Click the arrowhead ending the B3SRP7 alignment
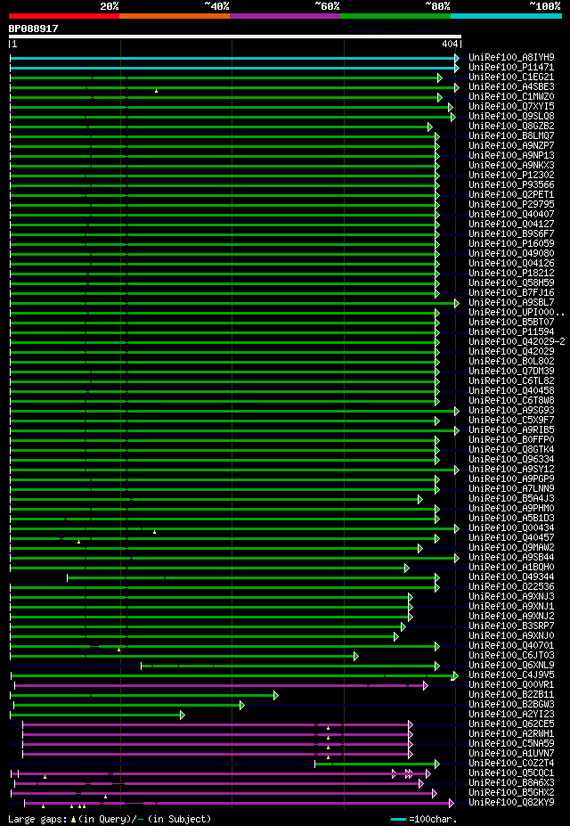Screen dimensions: 570x826 [403, 627]
